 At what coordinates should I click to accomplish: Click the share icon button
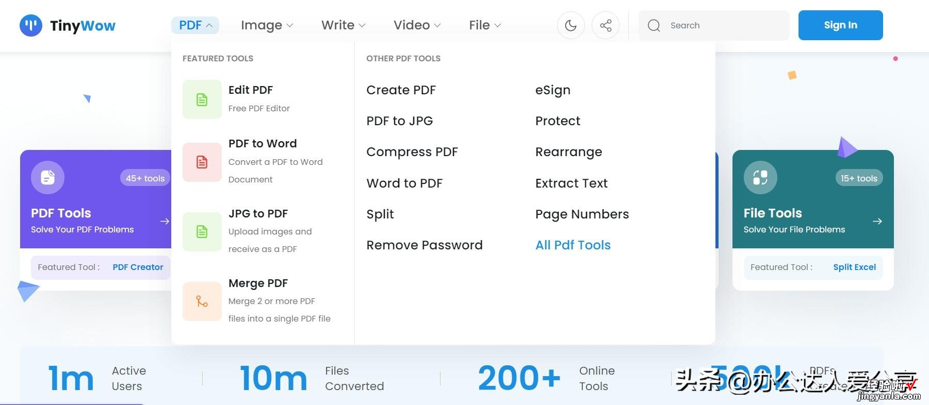point(606,25)
